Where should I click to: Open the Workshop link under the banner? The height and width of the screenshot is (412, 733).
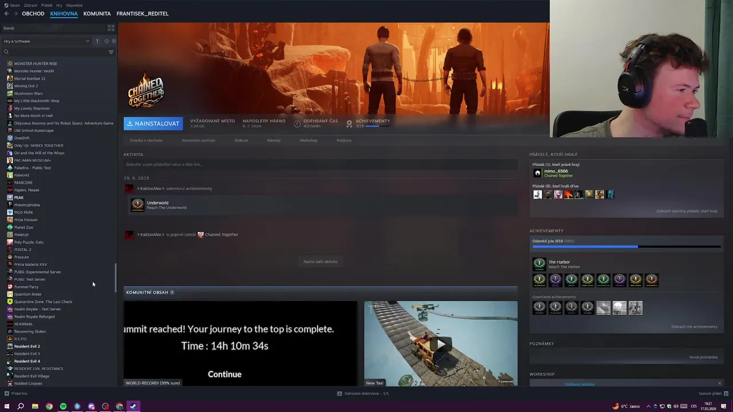(309, 140)
